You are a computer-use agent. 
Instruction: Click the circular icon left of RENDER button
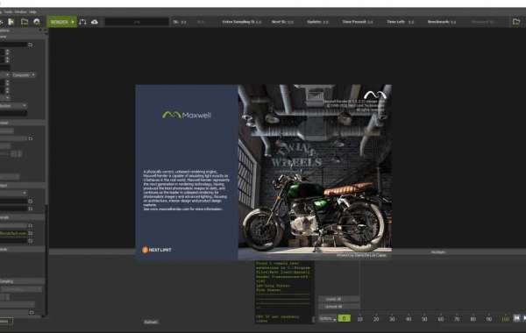click(37, 22)
